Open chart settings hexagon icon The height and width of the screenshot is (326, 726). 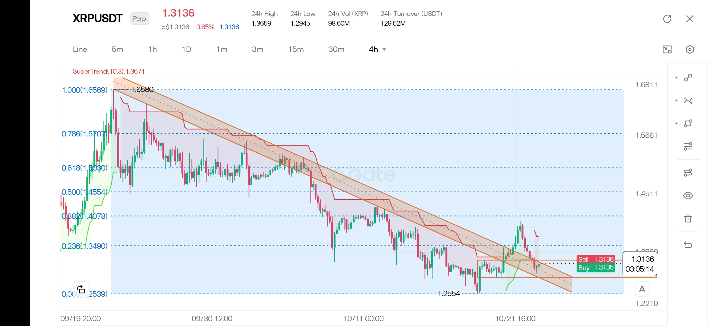(x=690, y=49)
